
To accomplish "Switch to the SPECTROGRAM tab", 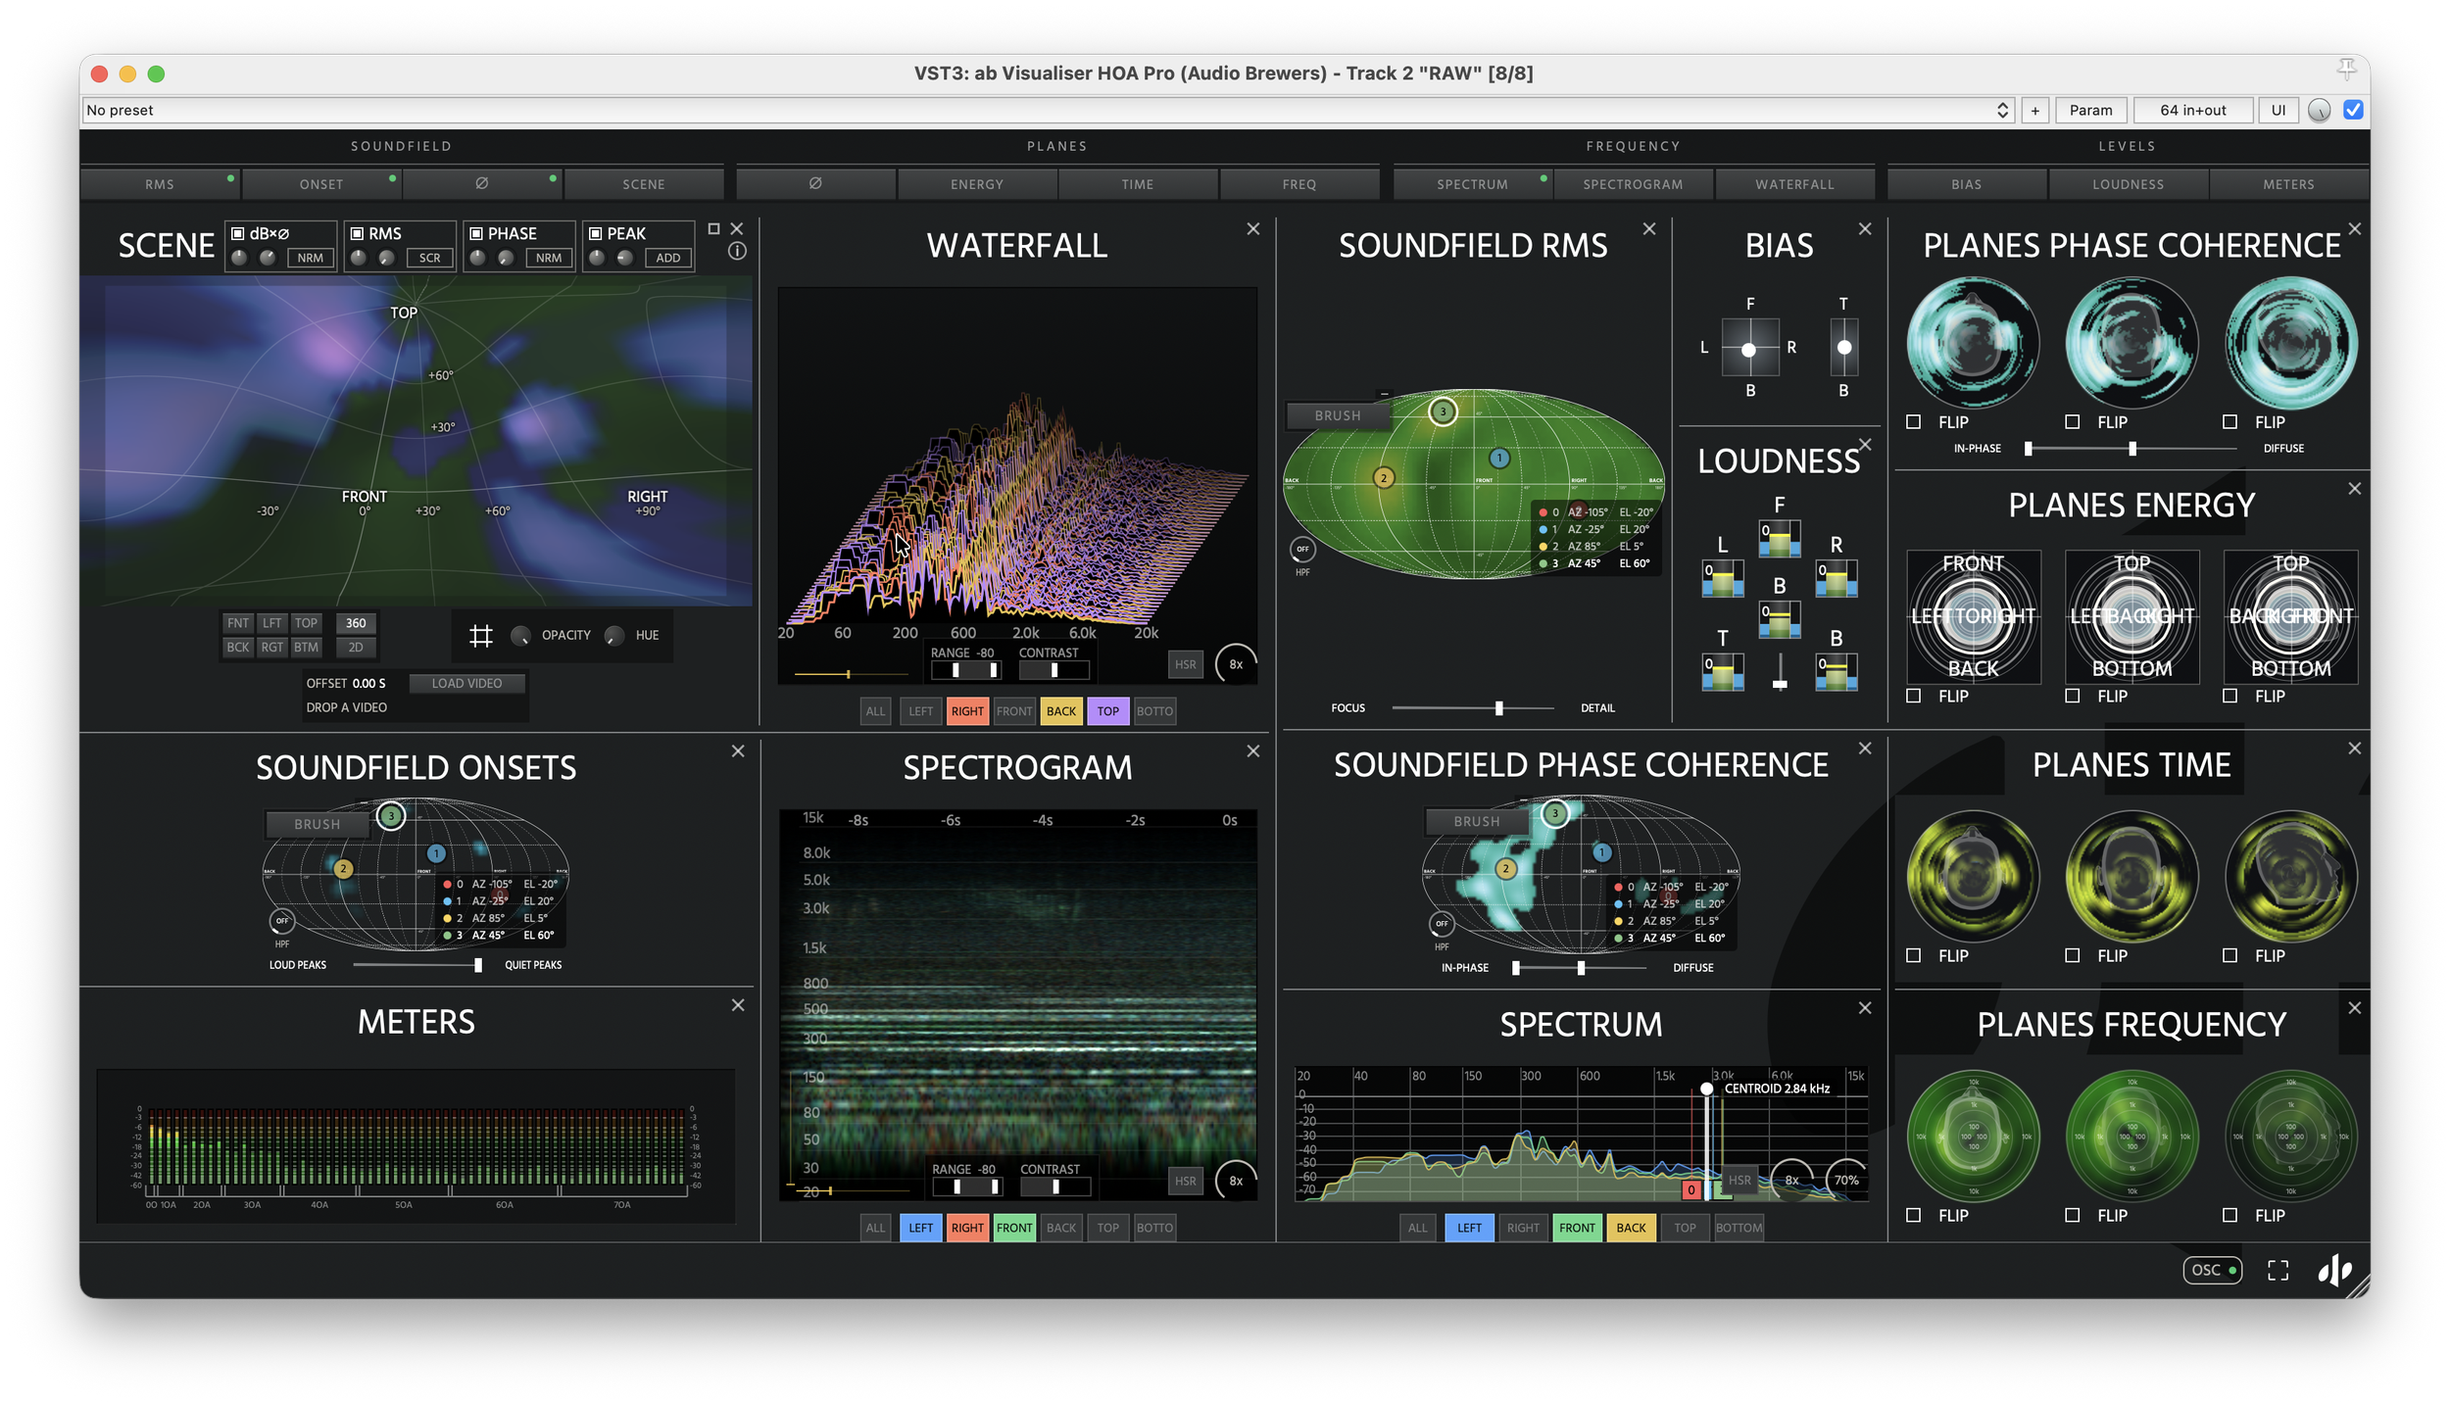I will (x=1633, y=183).
